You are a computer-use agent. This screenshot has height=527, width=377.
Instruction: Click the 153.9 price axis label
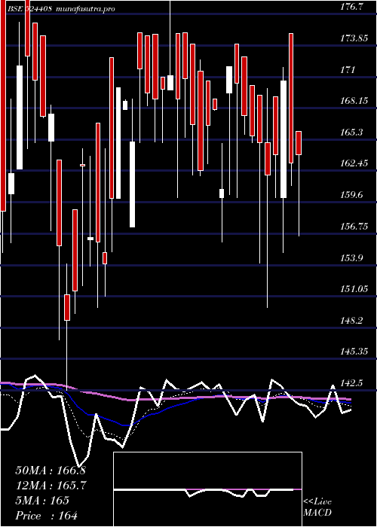[x=351, y=257]
